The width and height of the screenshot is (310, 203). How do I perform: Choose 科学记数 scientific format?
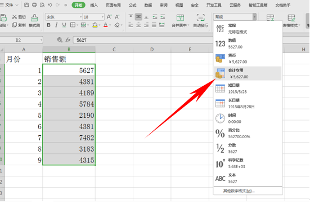248,163
